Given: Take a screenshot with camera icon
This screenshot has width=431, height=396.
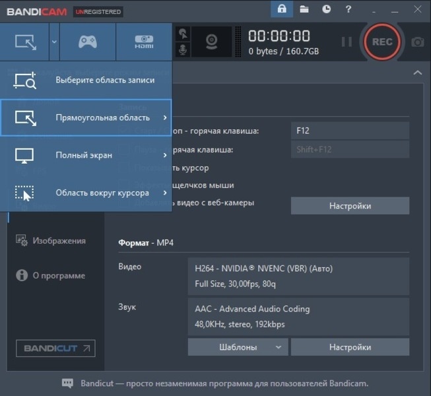Looking at the screenshot, I should click(418, 42).
